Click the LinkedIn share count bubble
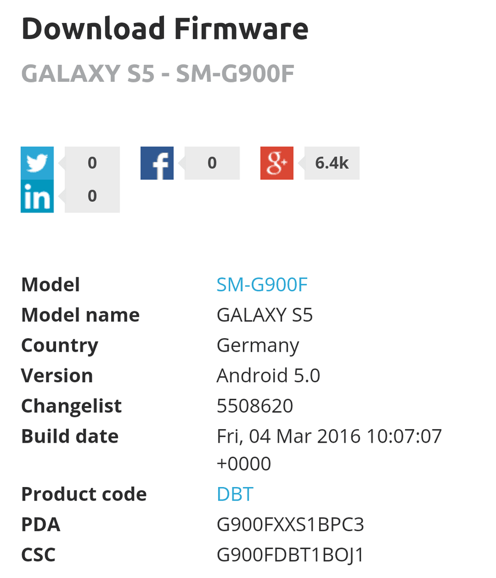Image resolution: width=496 pixels, height=578 pixels. pyautogui.click(x=92, y=196)
